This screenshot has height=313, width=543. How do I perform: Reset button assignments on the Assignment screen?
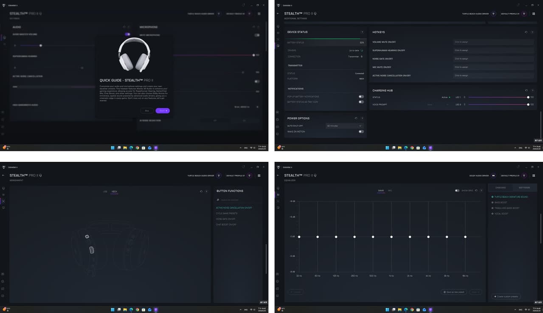[x=201, y=192]
